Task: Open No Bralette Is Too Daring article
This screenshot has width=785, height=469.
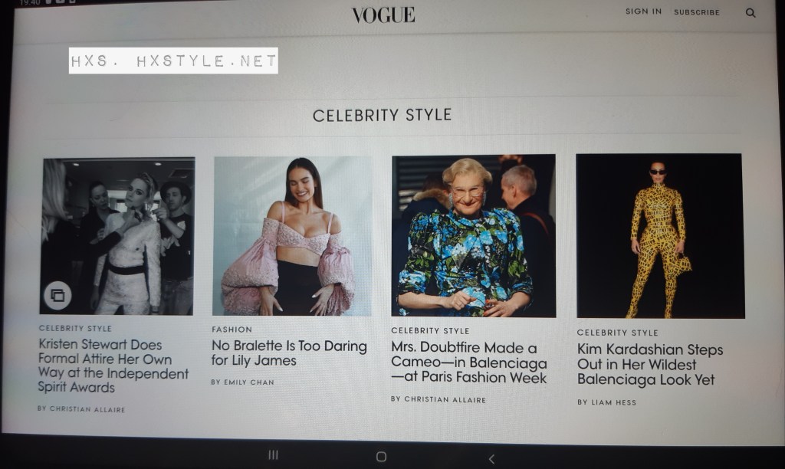Action: point(289,353)
